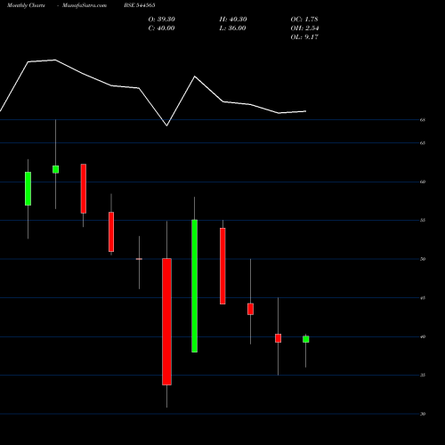Click the tallest red candlestick body
445x445 pixels.
tap(166, 322)
